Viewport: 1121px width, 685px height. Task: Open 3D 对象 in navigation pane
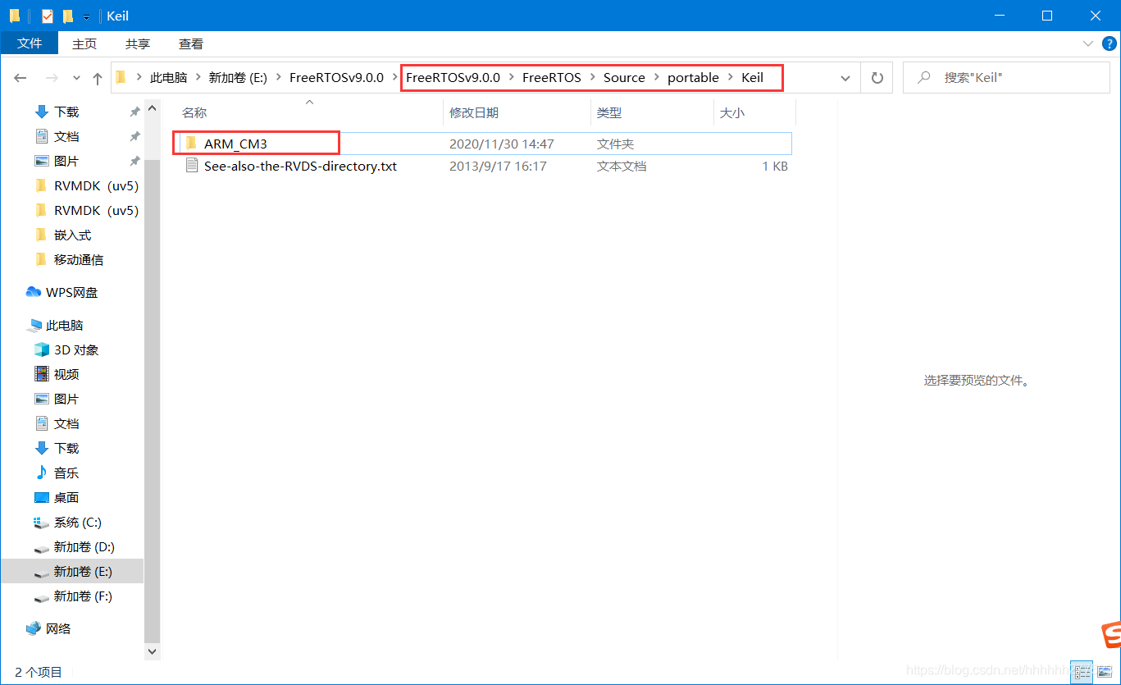pyautogui.click(x=76, y=349)
